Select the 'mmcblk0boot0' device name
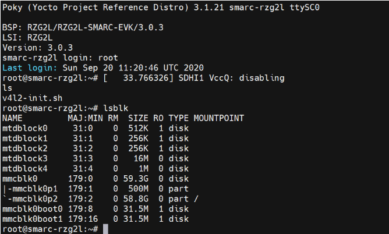 (32, 209)
